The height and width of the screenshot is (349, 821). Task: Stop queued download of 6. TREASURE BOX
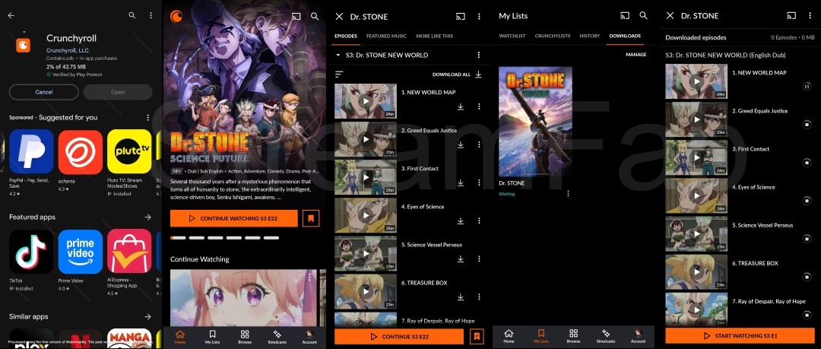(807, 277)
